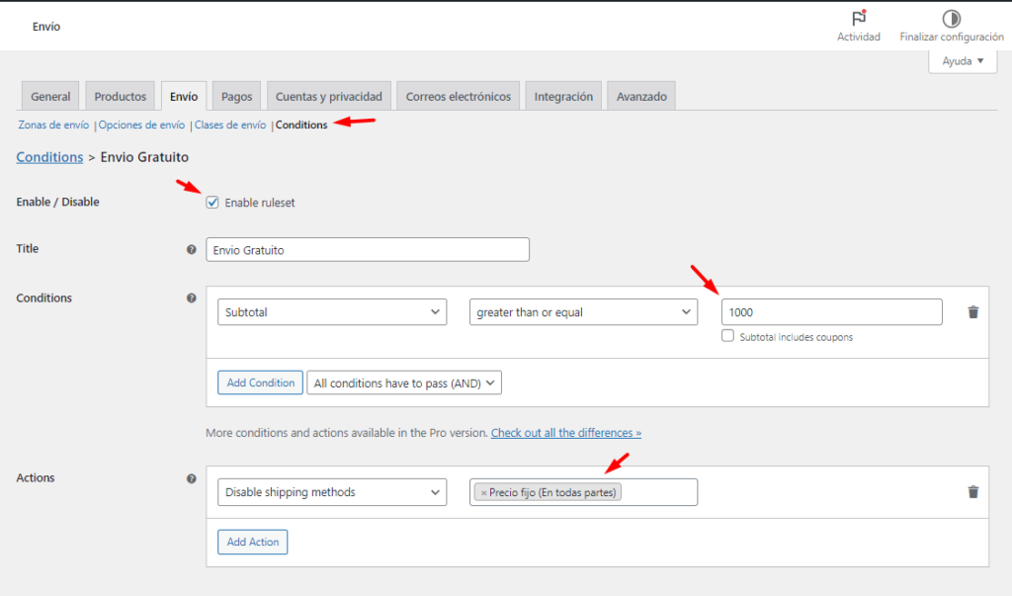Image resolution: width=1012 pixels, height=596 pixels.
Task: Go to Clases de envío
Action: tap(230, 125)
